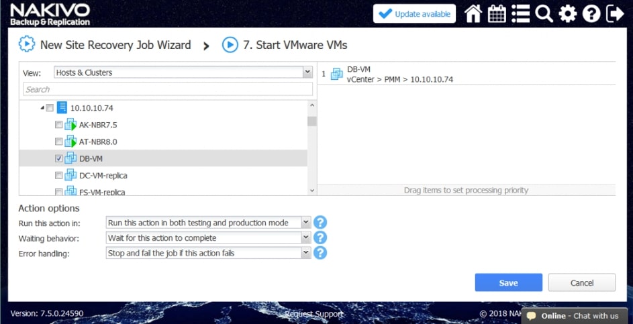Select the FS-VM-replica tree row label
Screen dimensions: 633x324
coord(102,192)
